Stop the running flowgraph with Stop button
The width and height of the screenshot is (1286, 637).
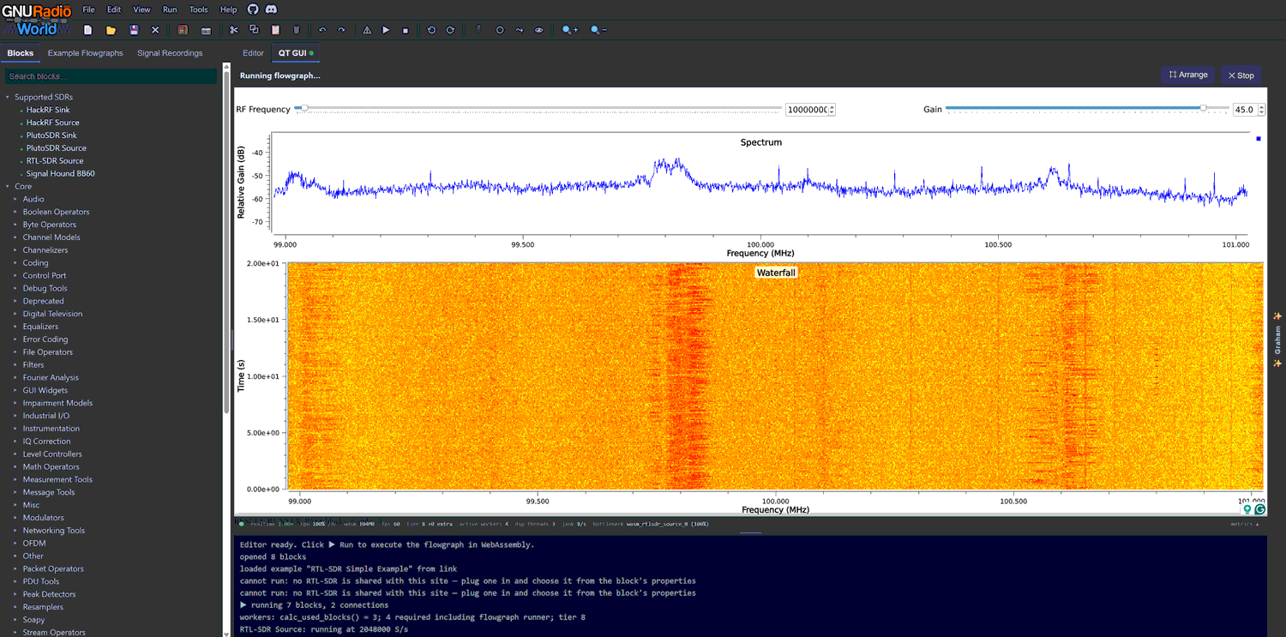click(1241, 75)
